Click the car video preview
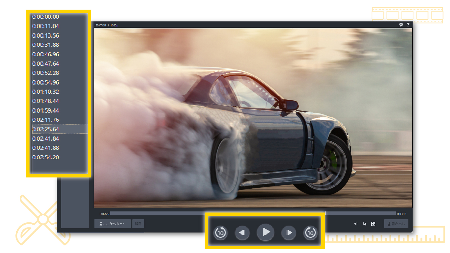Screen dimensions: 450x253 pyautogui.click(x=253, y=118)
